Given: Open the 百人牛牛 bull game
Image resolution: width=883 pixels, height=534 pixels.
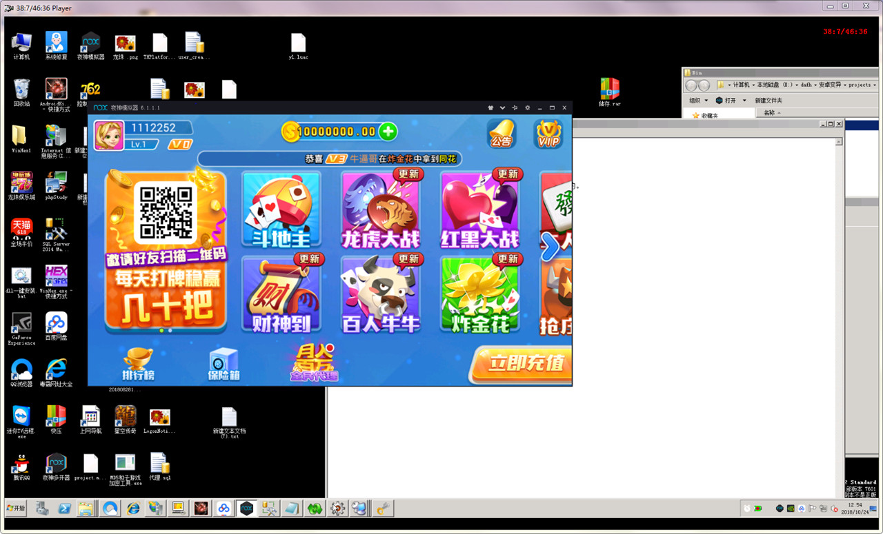Looking at the screenshot, I should [x=381, y=295].
